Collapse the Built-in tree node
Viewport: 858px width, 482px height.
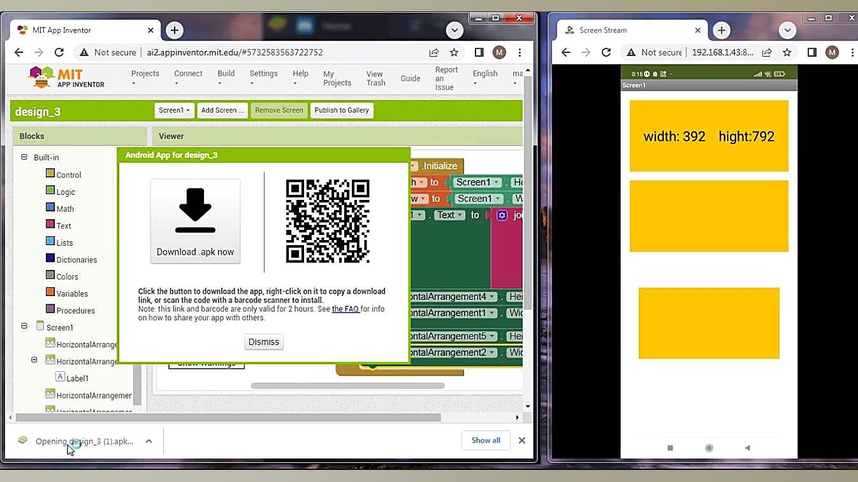(24, 157)
